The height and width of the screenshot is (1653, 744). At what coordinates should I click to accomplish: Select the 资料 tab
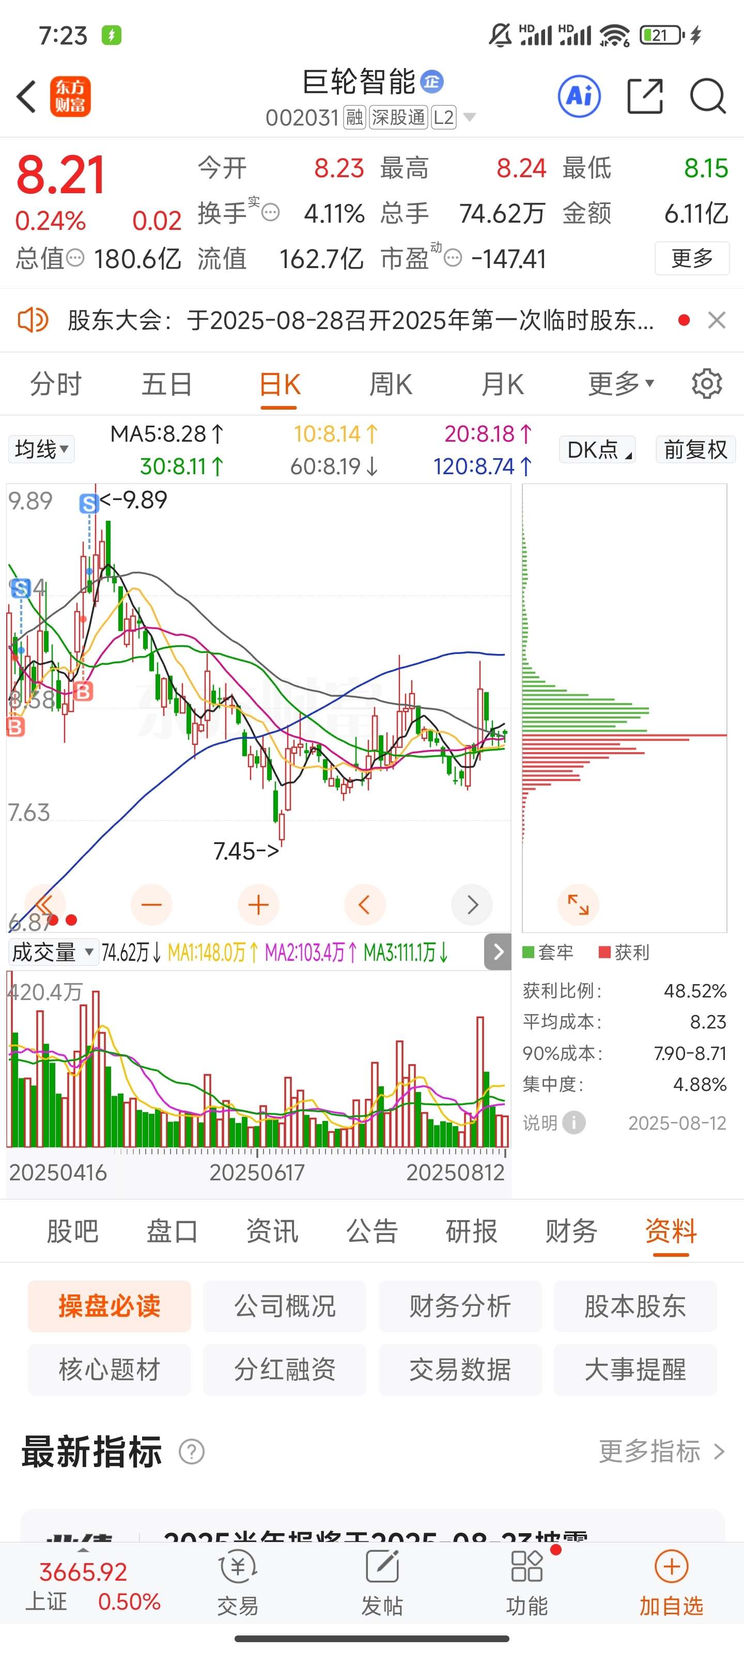point(671,1231)
